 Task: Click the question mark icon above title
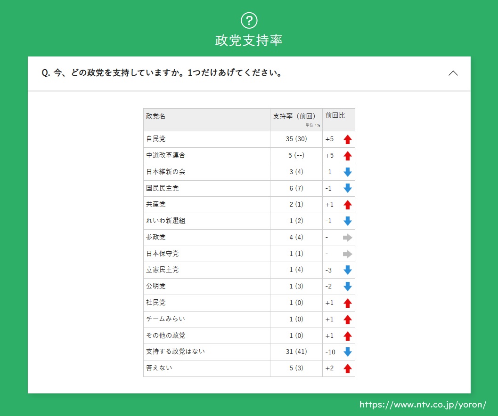coord(249,20)
